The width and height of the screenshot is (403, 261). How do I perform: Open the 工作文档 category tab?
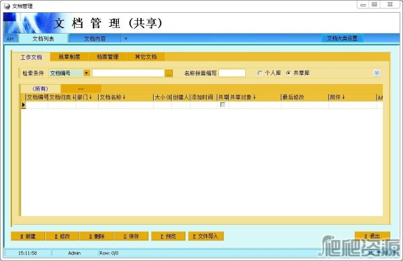[31, 57]
